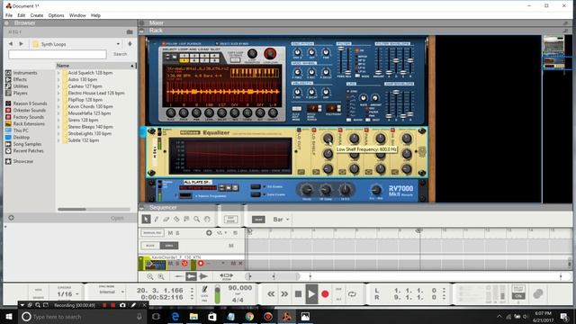Expand Acid Squelch 128 bpm folder

click(58, 73)
